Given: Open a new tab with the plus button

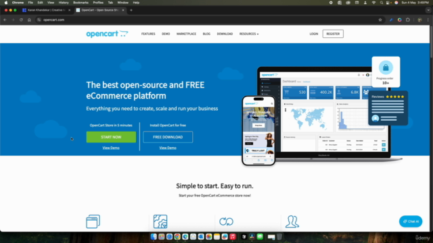Looking at the screenshot, I should 131,10.
